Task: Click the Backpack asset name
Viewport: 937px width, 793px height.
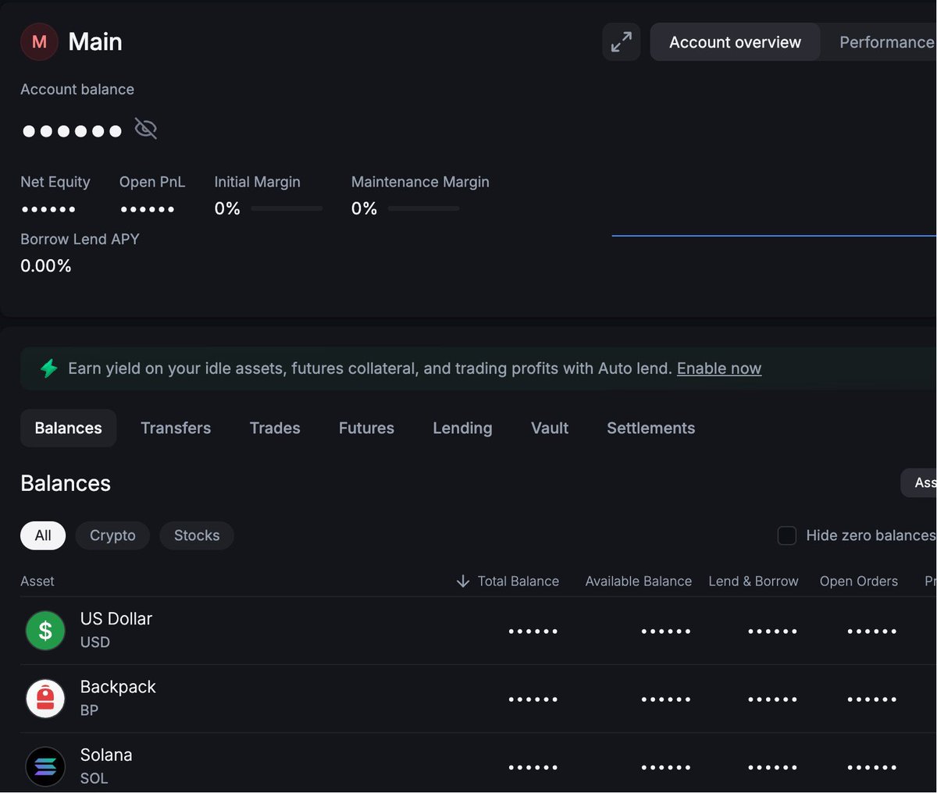Action: 118,686
